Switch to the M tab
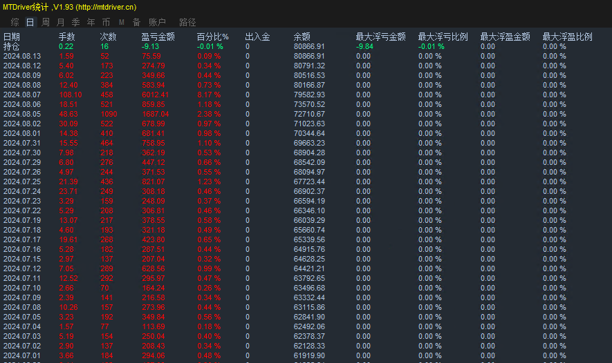612x363 pixels. point(122,22)
